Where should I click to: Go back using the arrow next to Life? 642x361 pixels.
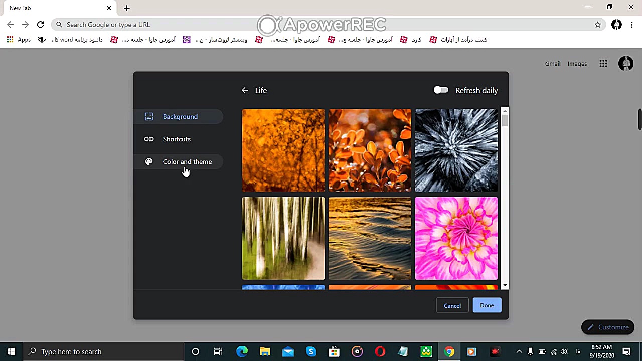[x=245, y=90]
